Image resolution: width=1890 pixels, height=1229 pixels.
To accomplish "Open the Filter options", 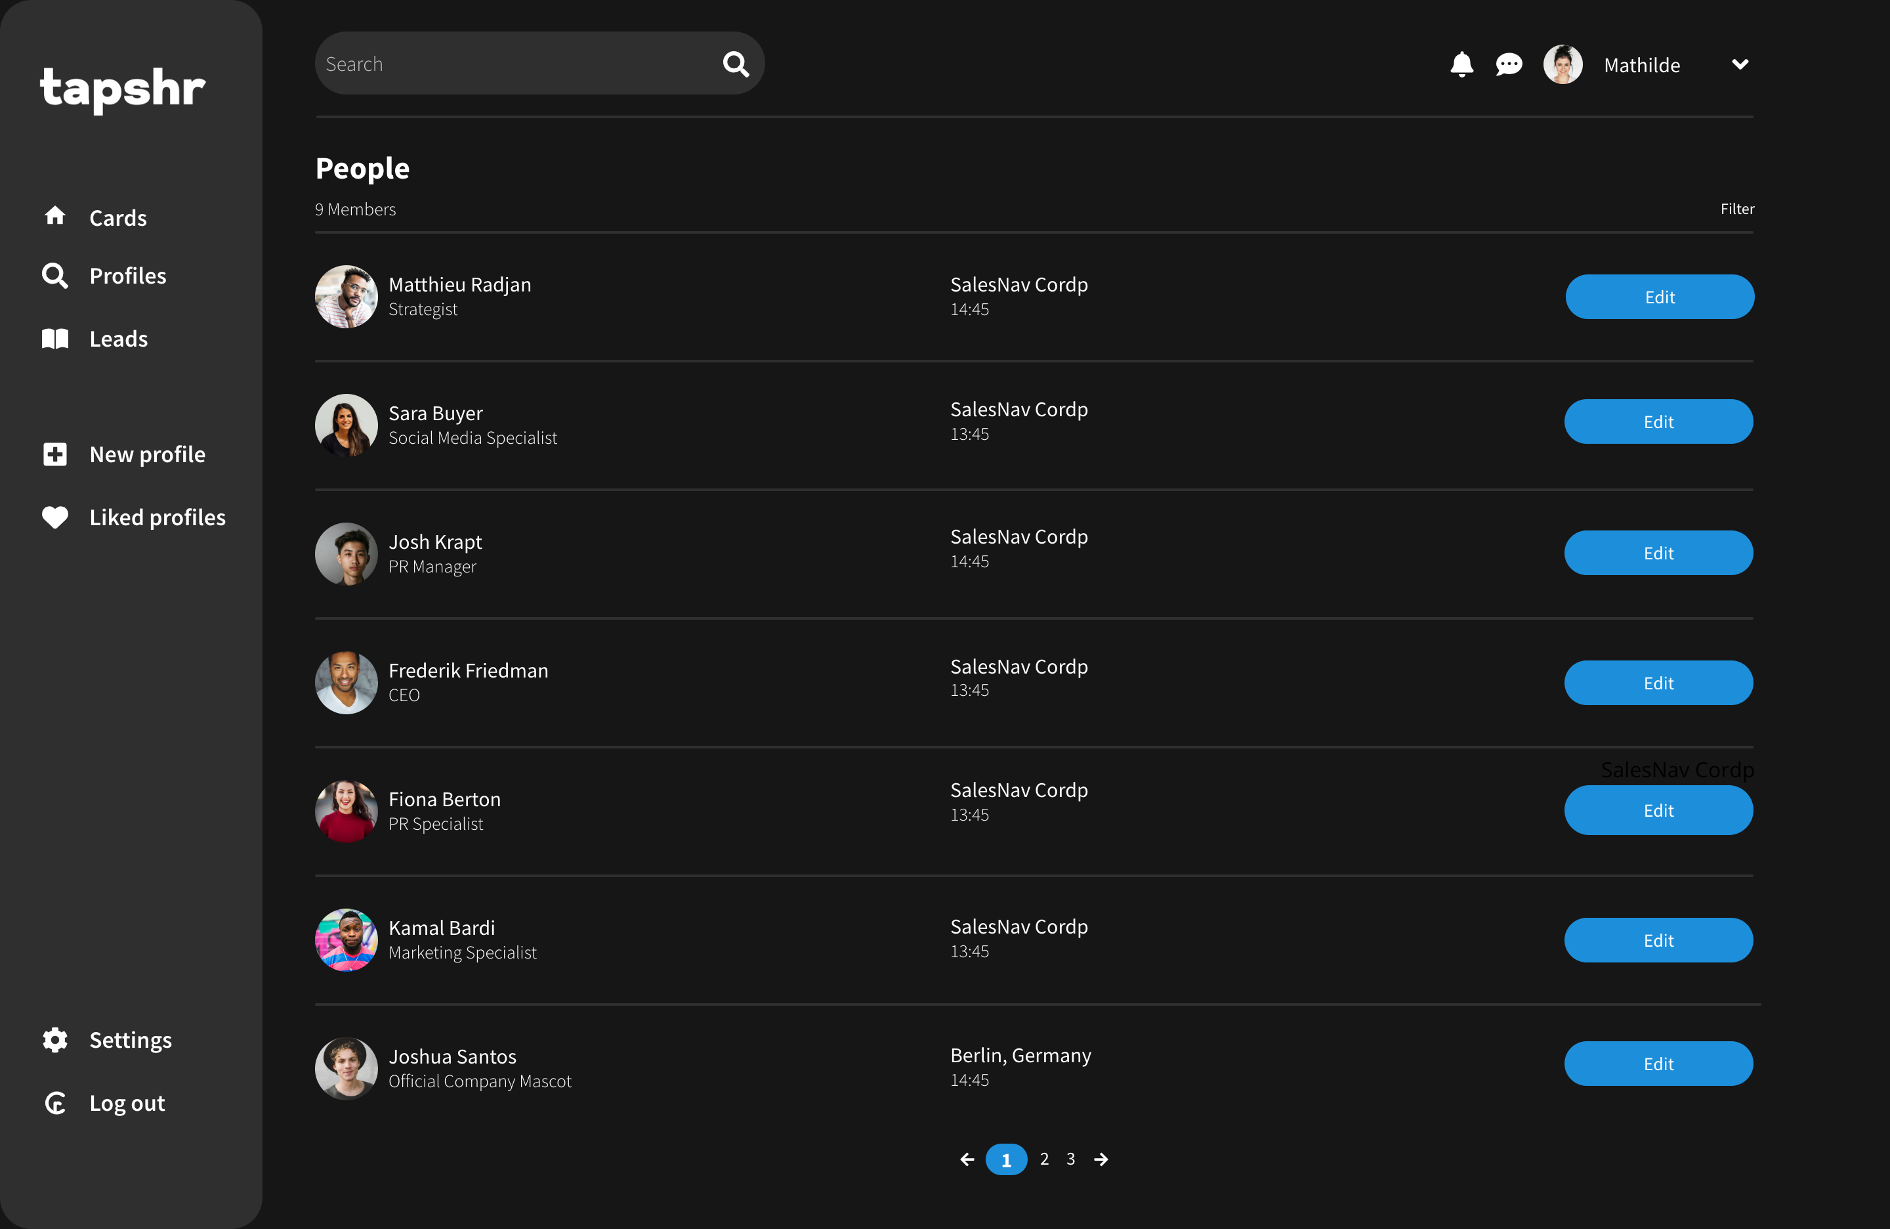I will pos(1736,209).
